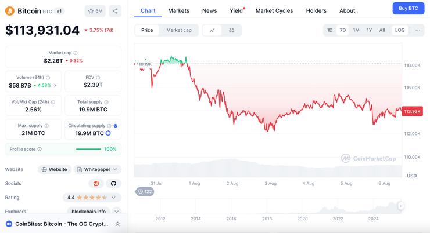Expand the explorers list chevron
The height and width of the screenshot is (233, 430).
[x=117, y=212]
